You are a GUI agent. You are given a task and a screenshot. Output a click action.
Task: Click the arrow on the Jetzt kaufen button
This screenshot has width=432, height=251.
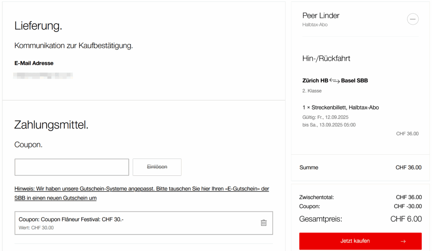403,241
